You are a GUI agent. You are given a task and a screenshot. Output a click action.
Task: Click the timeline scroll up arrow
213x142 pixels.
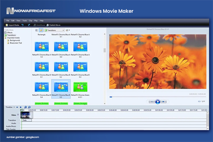coord(208,113)
